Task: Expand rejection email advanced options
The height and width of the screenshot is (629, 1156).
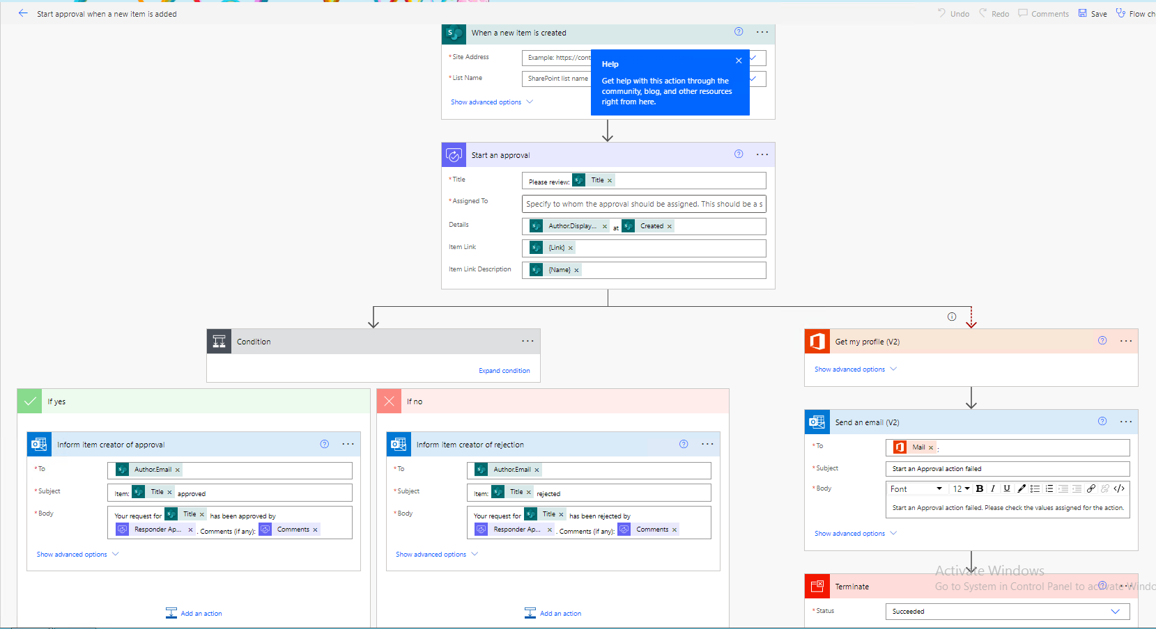Action: click(437, 555)
